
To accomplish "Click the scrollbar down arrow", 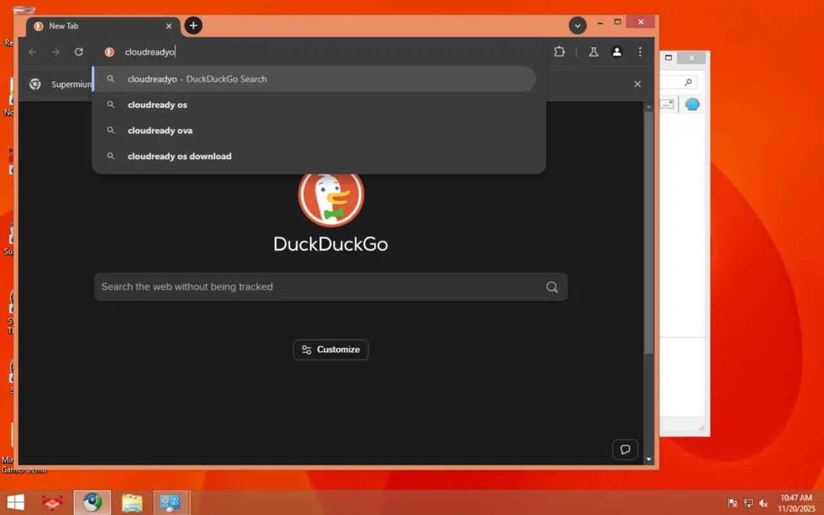I will (649, 459).
